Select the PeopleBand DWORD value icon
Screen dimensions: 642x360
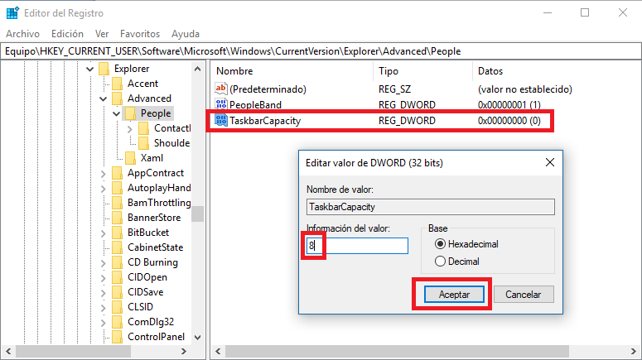(221, 104)
